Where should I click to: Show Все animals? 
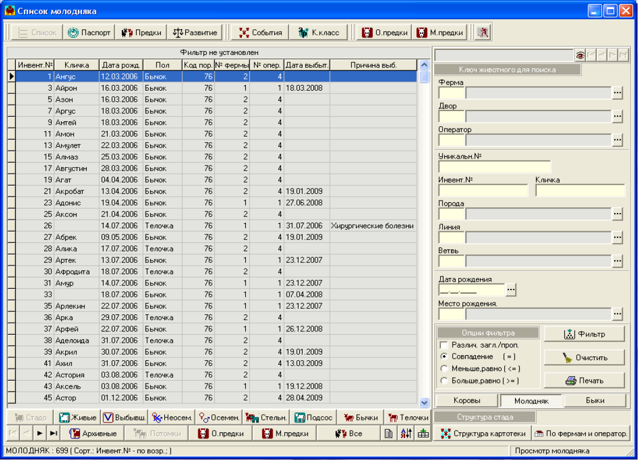348,433
